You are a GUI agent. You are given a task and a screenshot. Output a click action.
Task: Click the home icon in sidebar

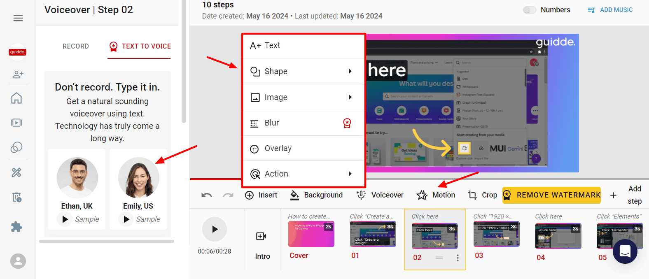click(16, 98)
